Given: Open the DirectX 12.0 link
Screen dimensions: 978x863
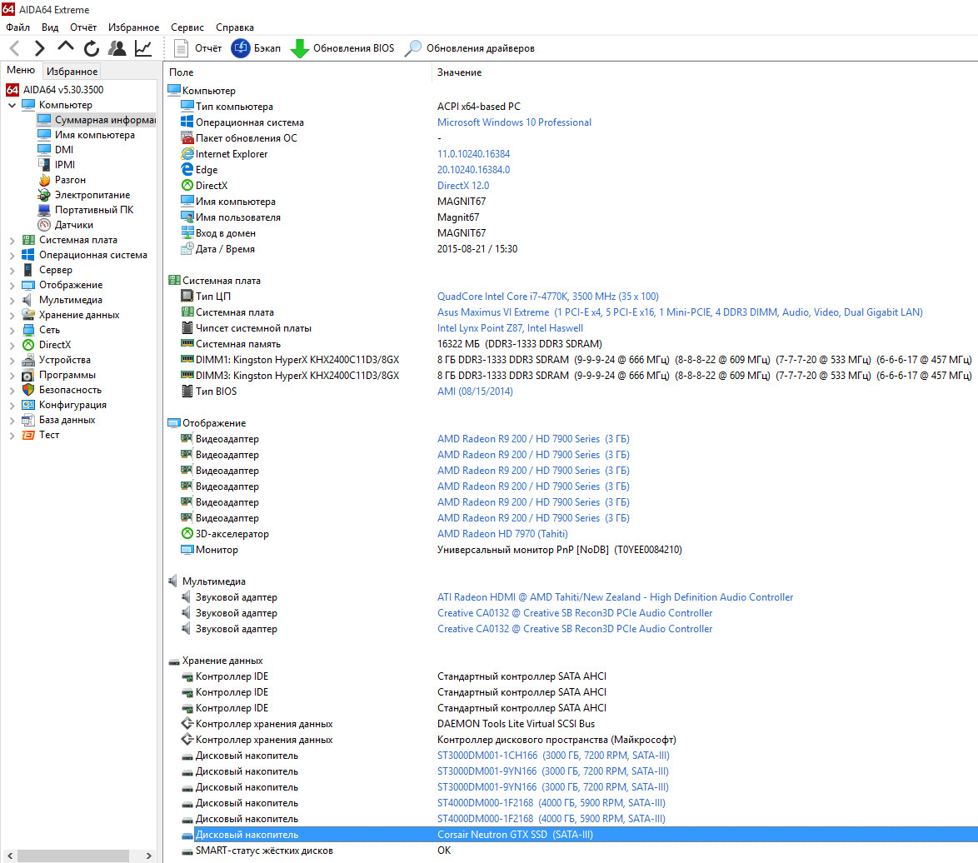Looking at the screenshot, I should (x=463, y=186).
